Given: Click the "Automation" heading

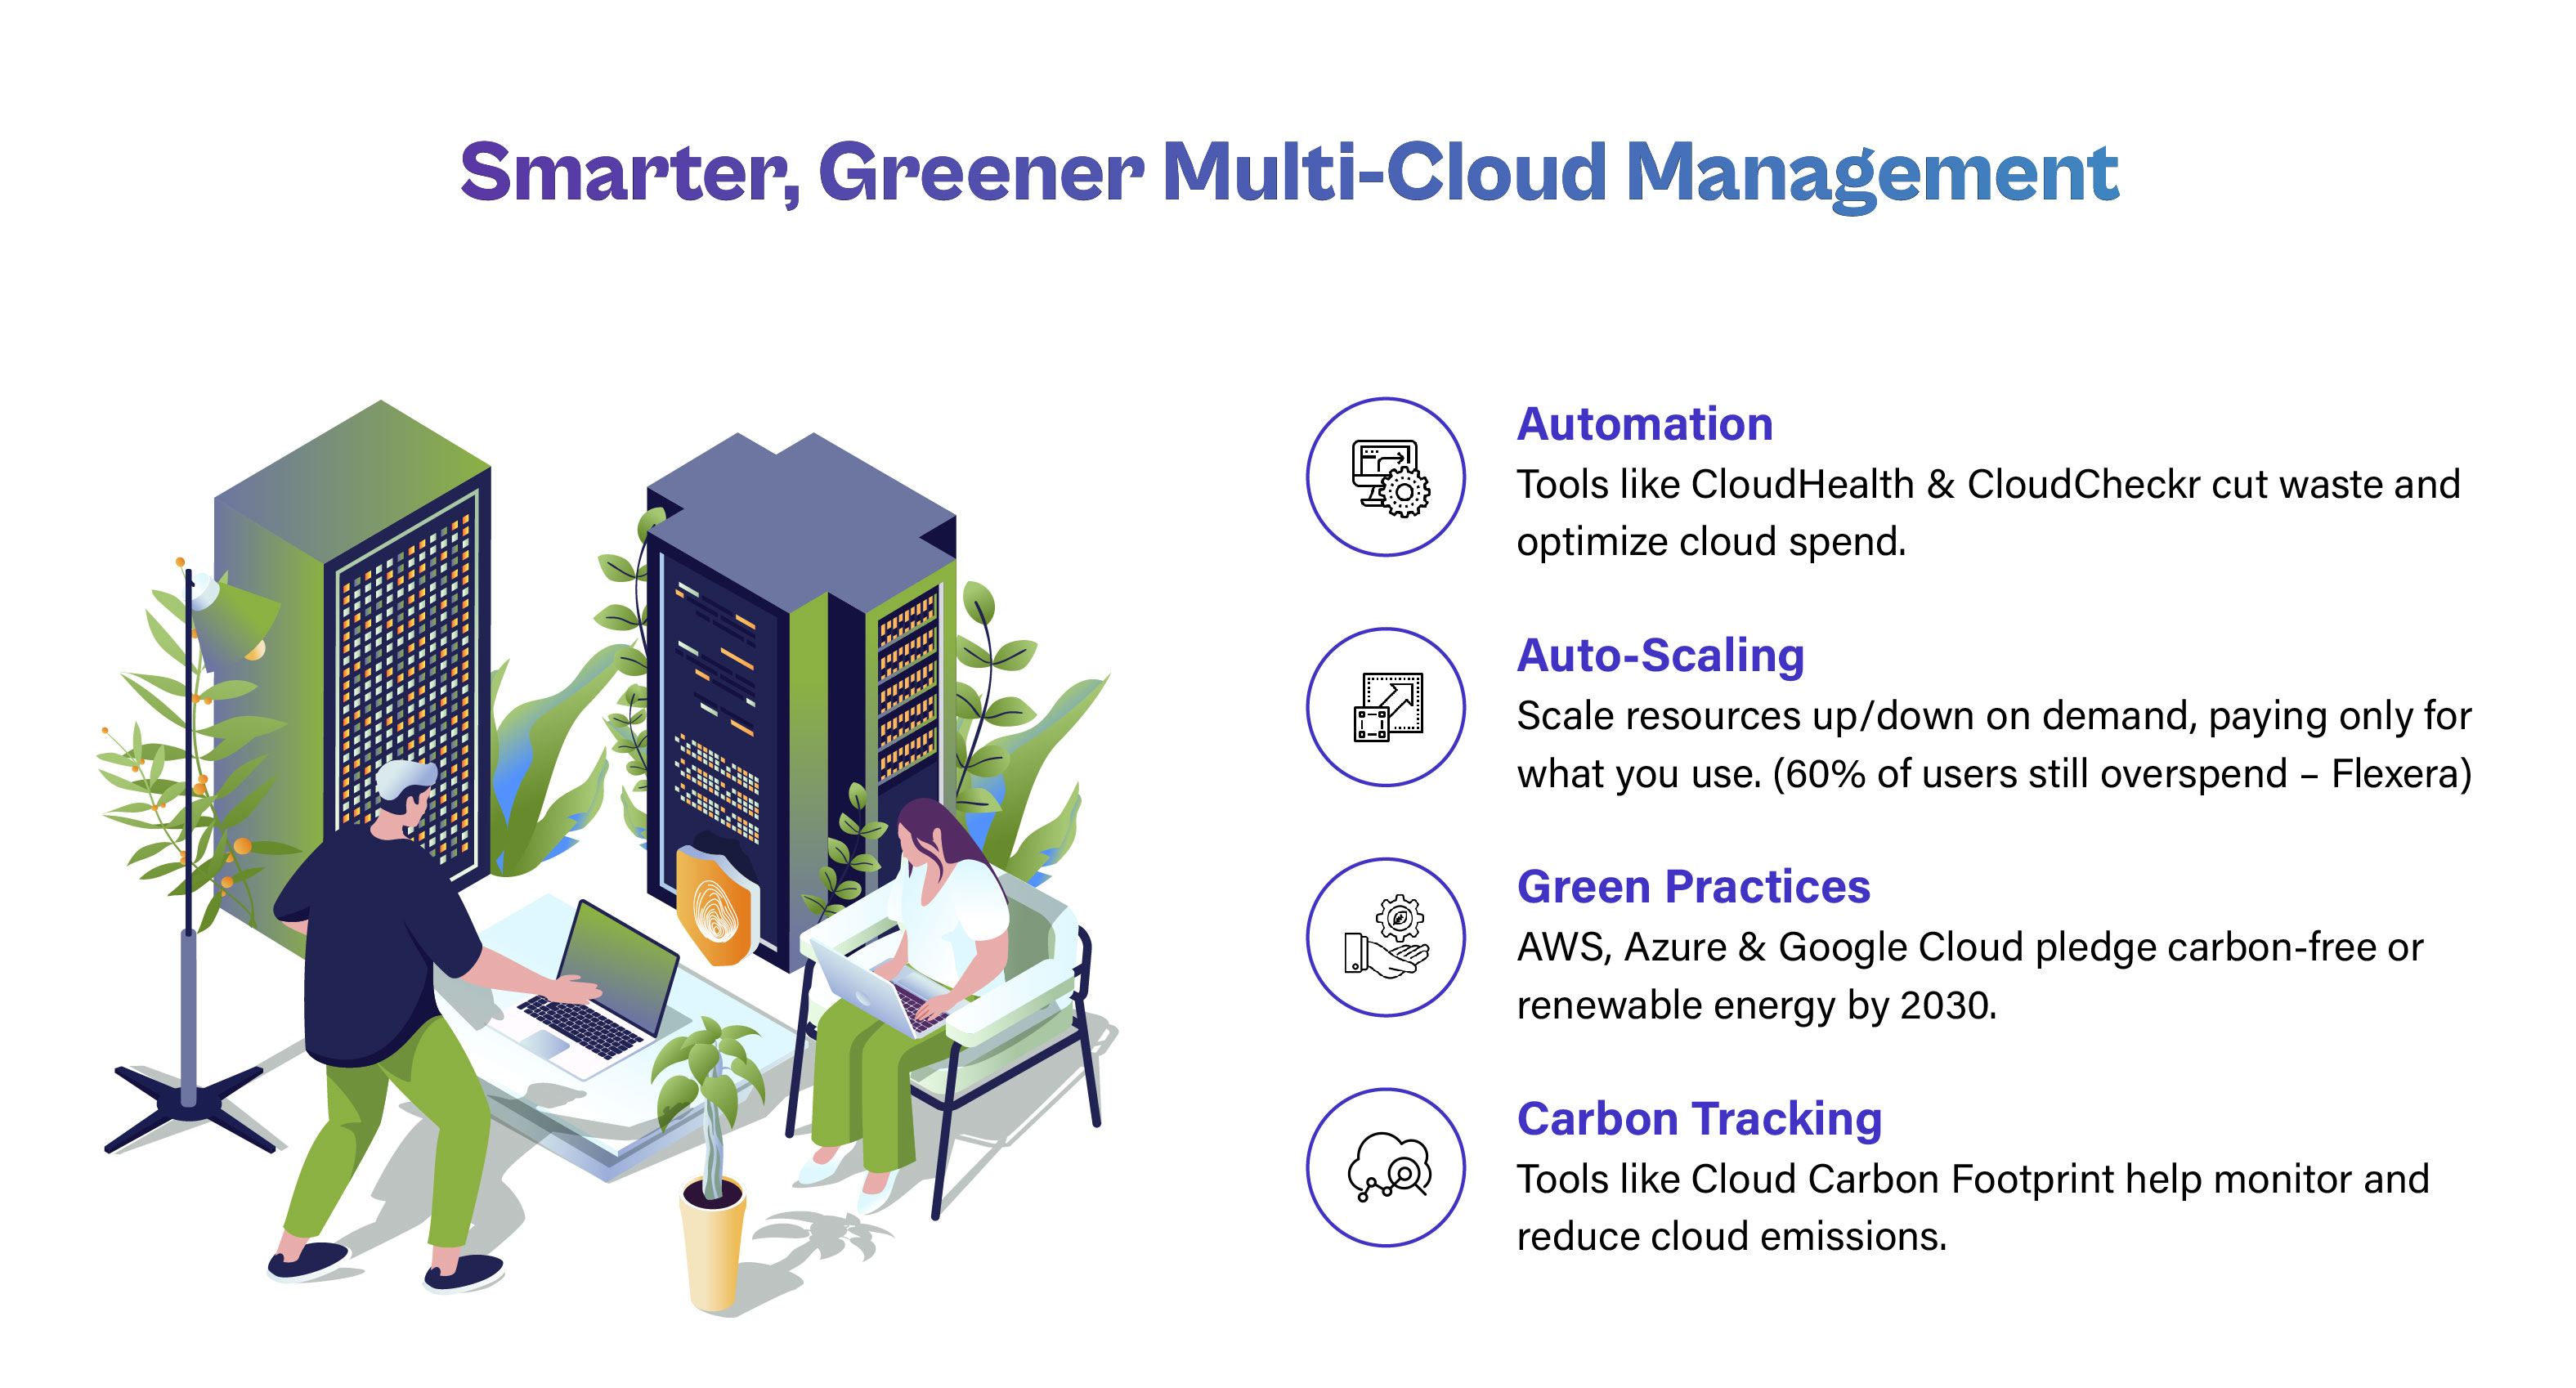Looking at the screenshot, I should (x=1644, y=424).
